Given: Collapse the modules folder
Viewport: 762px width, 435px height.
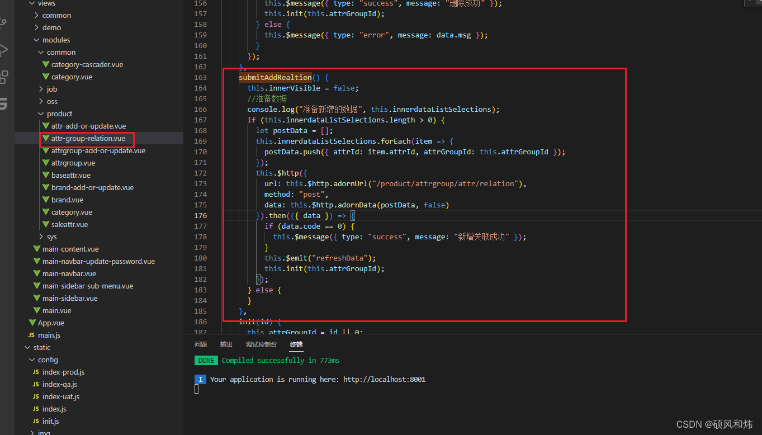Looking at the screenshot, I should 36,40.
